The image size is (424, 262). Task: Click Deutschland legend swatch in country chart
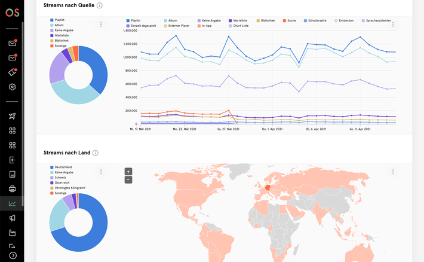pyautogui.click(x=51, y=167)
